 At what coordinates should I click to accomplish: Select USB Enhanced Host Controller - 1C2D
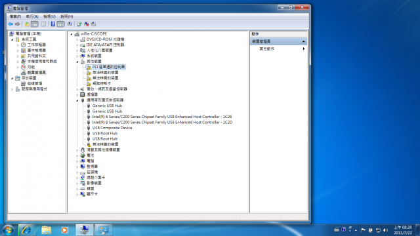coord(162,123)
